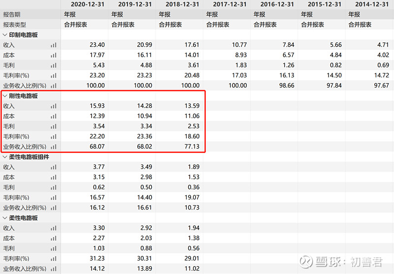Open the chart icon for 刚性电路板 成本 row
The height and width of the screenshot is (274, 394).
[54, 116]
